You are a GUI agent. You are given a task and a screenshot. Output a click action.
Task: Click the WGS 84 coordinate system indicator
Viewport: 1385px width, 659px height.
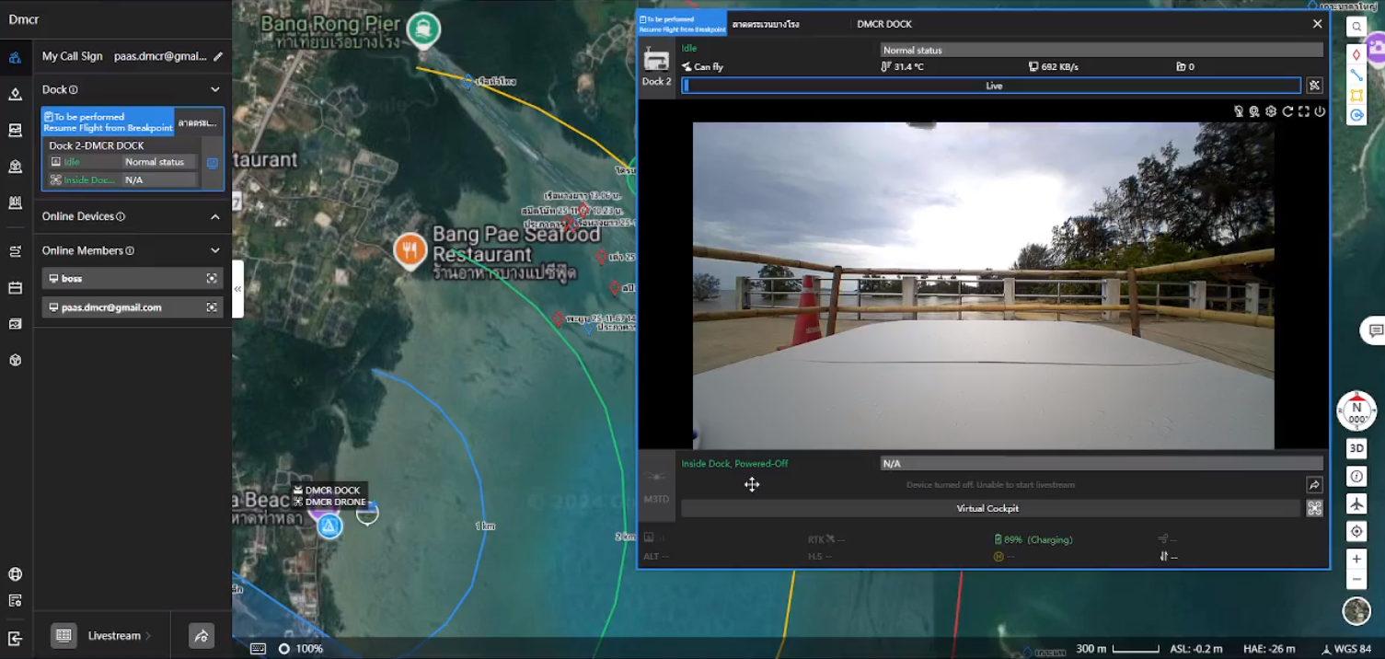click(x=1346, y=649)
